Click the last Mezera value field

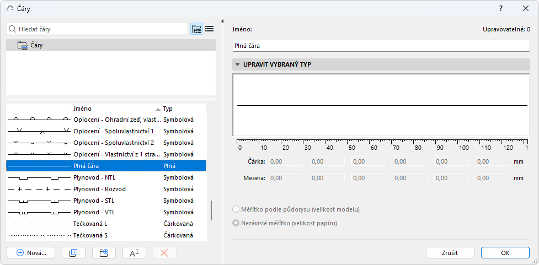493,178
